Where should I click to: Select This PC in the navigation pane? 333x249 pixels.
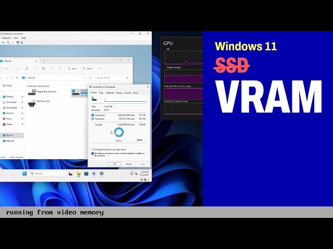coord(11,135)
